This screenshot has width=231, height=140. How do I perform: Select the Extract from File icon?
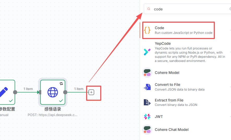point(147,102)
